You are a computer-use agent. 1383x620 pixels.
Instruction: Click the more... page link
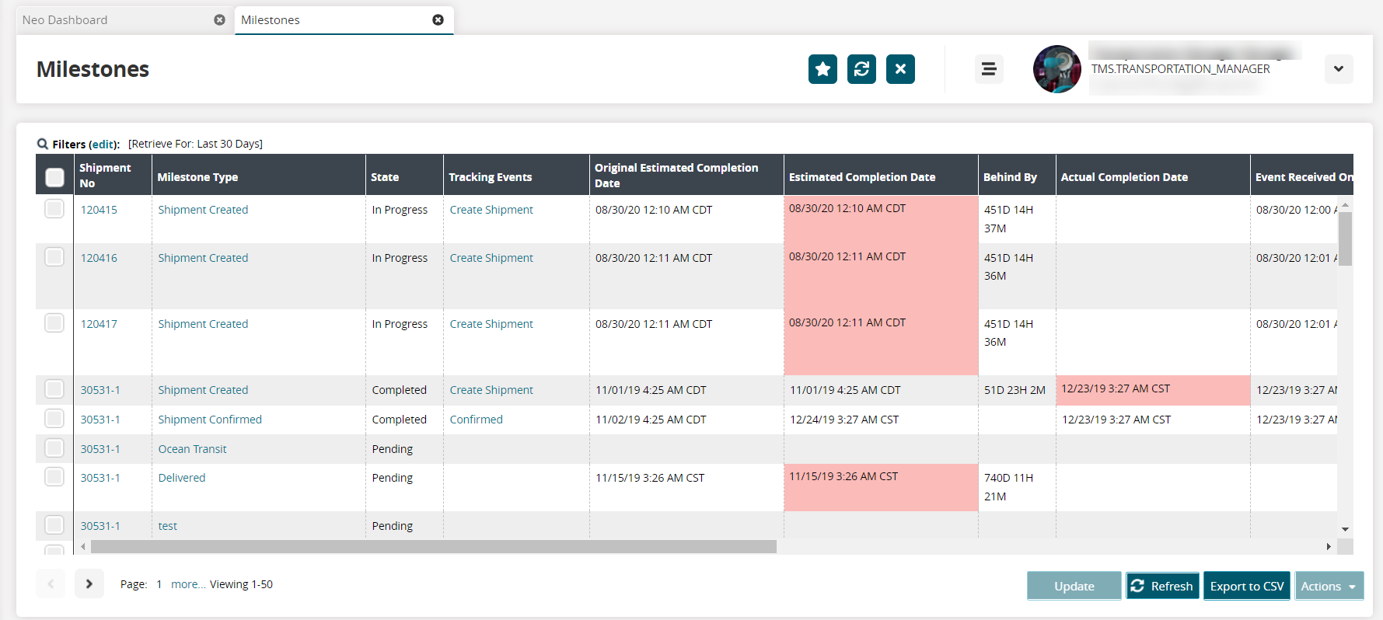point(187,584)
